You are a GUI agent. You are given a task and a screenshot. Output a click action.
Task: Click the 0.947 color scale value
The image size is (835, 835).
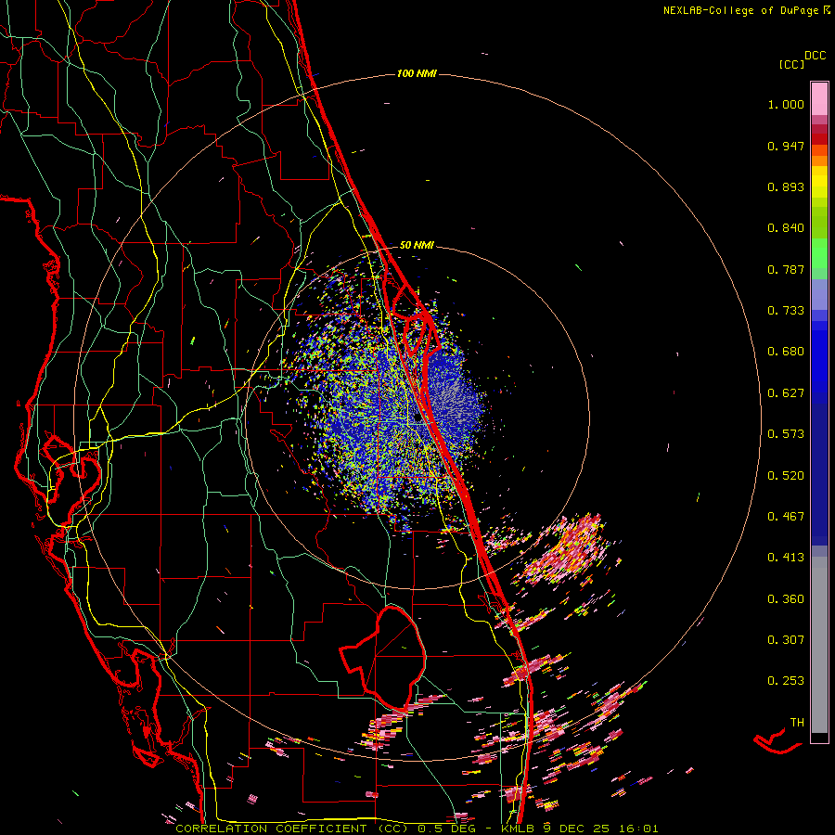(x=786, y=146)
